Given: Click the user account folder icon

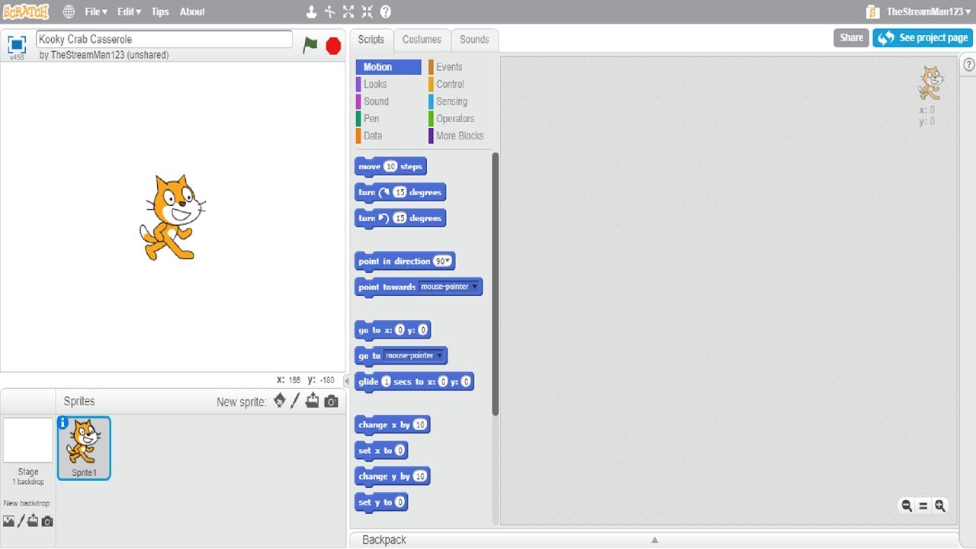Looking at the screenshot, I should pyautogui.click(x=874, y=11).
